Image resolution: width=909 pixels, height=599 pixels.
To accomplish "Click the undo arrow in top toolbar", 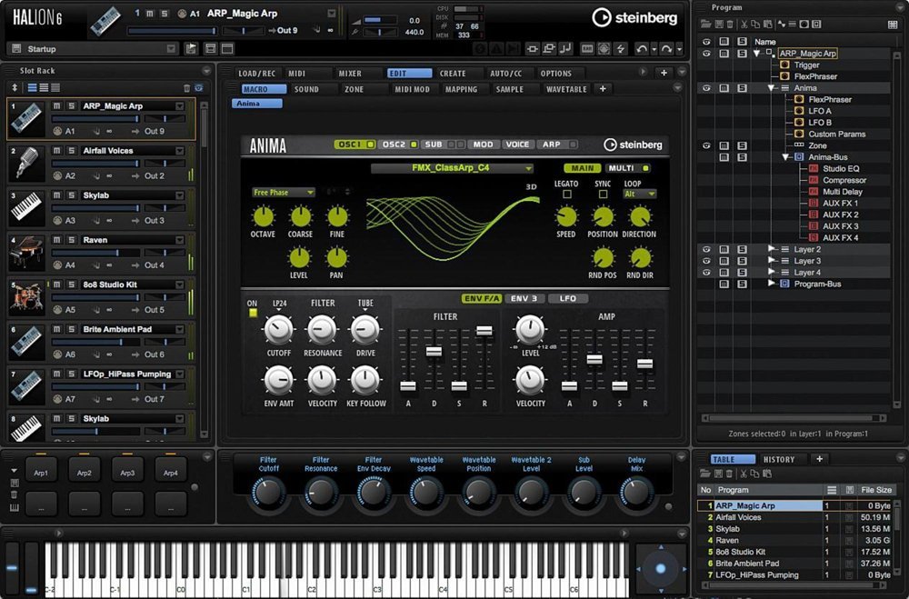I will pyautogui.click(x=642, y=48).
